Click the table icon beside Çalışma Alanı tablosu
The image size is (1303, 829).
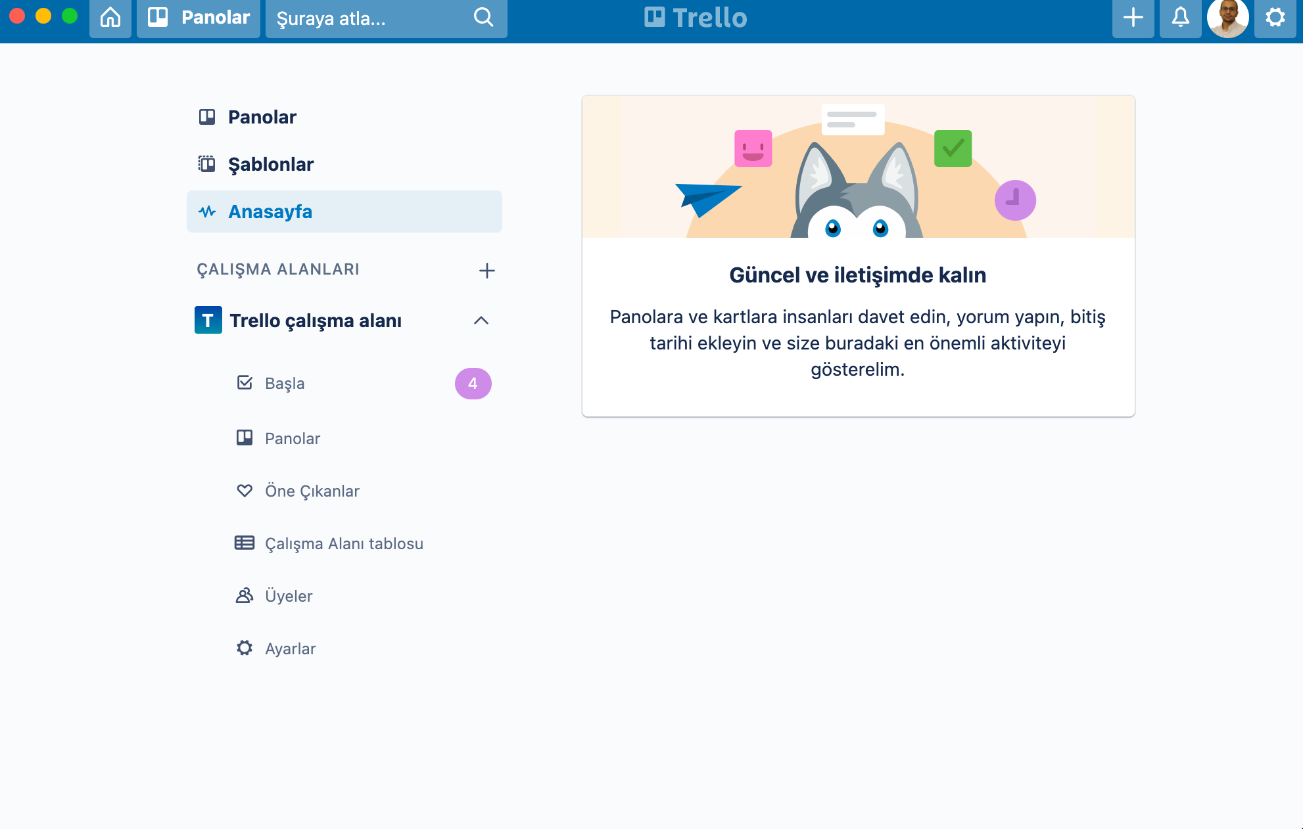pyautogui.click(x=245, y=543)
